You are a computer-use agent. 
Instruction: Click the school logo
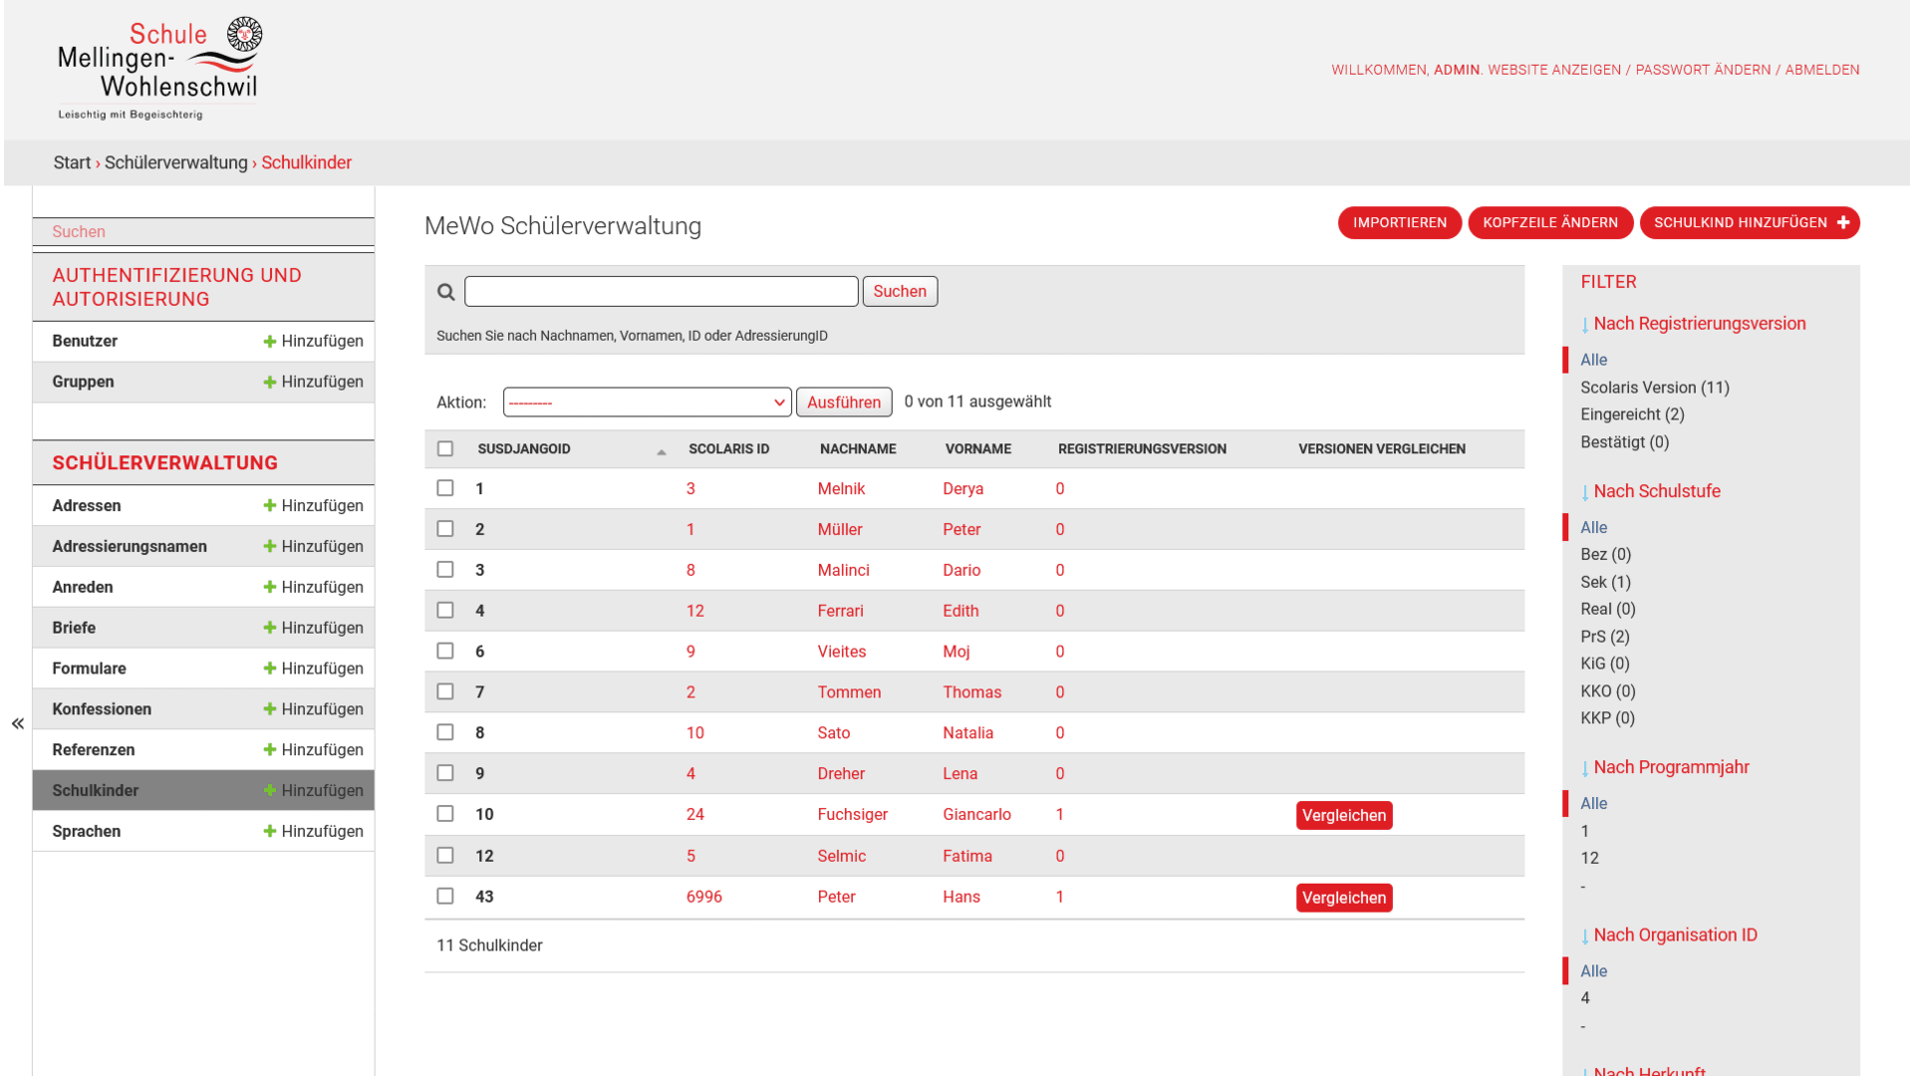159,69
